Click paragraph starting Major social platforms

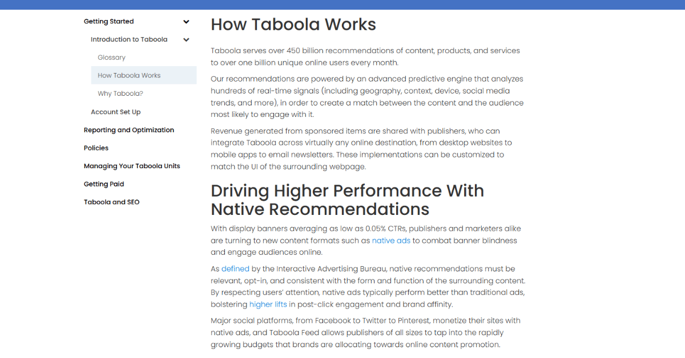(365, 332)
